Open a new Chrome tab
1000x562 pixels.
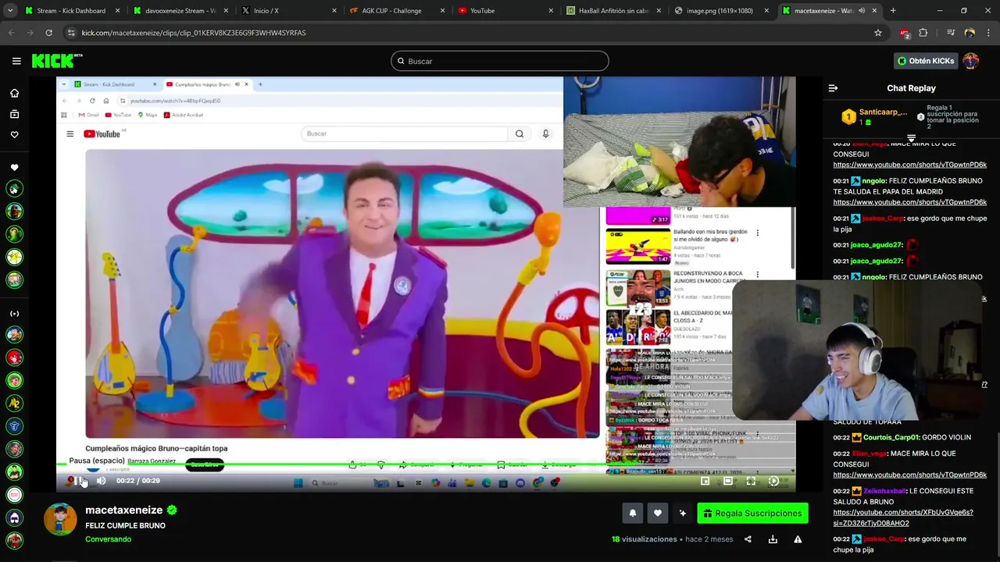pos(893,11)
